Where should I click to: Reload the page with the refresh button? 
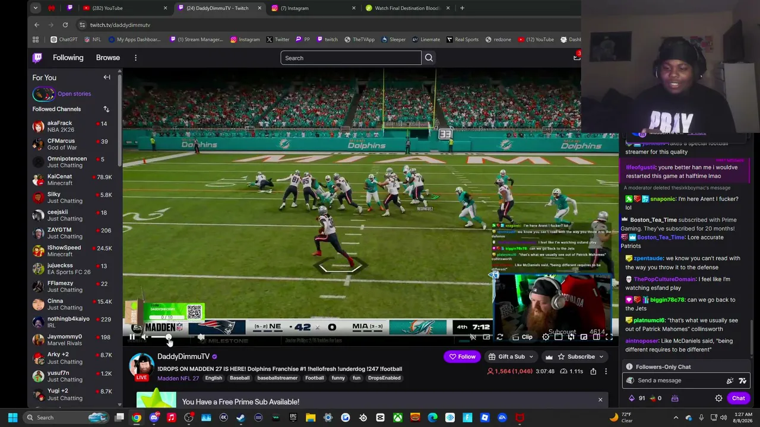[x=65, y=25]
